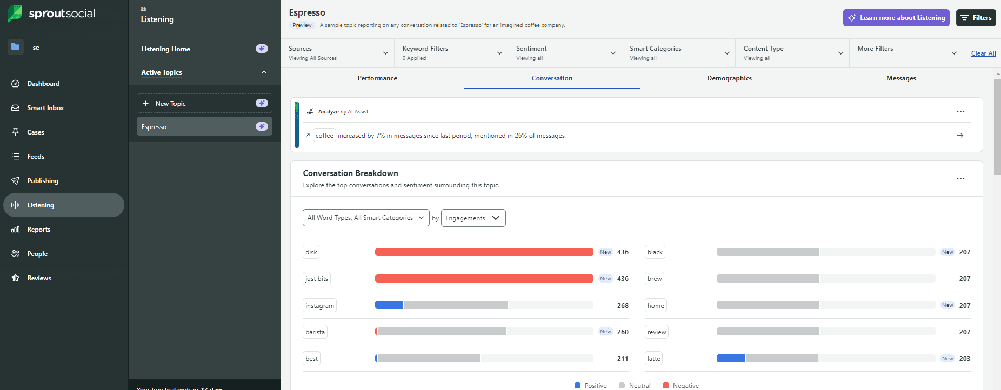Toggle the Negative sentiment legend item
Viewport: 1001px width, 390px height.
680,386
